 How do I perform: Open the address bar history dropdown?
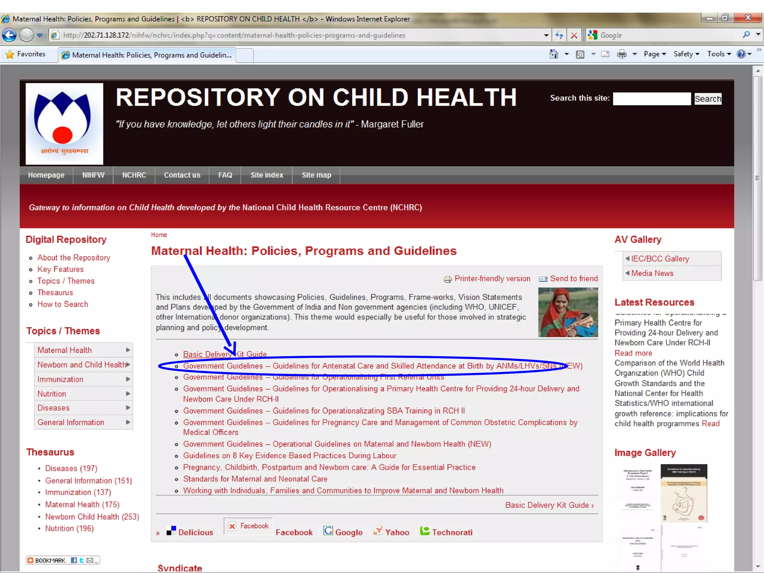click(x=546, y=35)
